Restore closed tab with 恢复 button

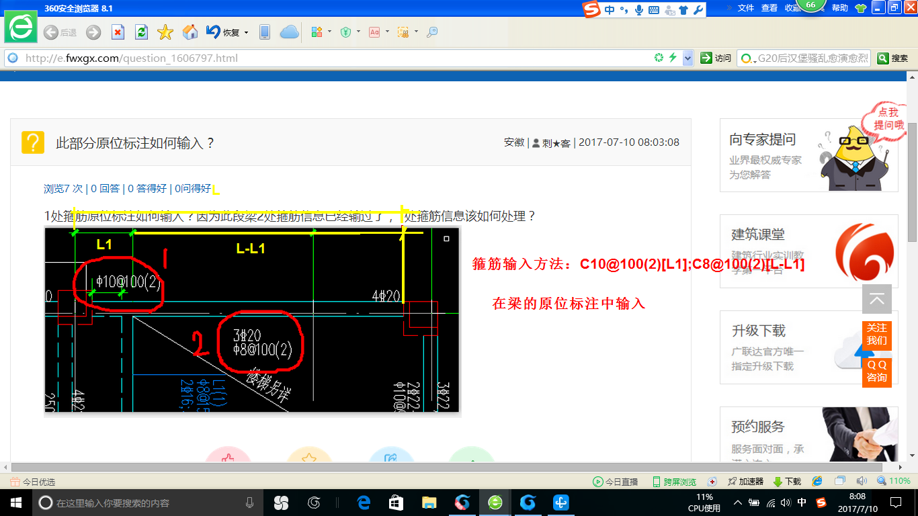223,32
